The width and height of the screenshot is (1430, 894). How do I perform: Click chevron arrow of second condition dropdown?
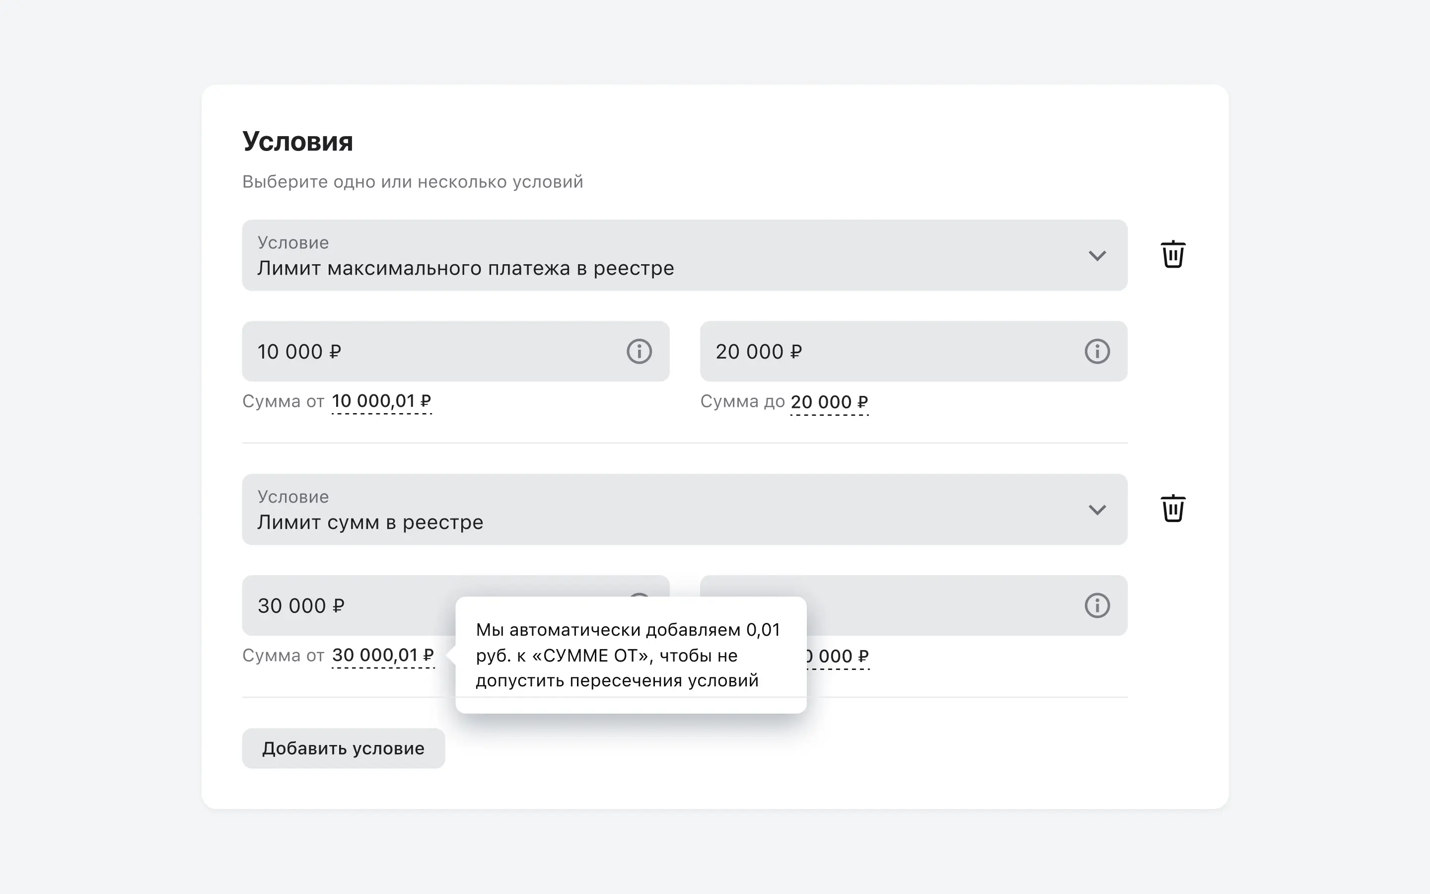coord(1097,510)
